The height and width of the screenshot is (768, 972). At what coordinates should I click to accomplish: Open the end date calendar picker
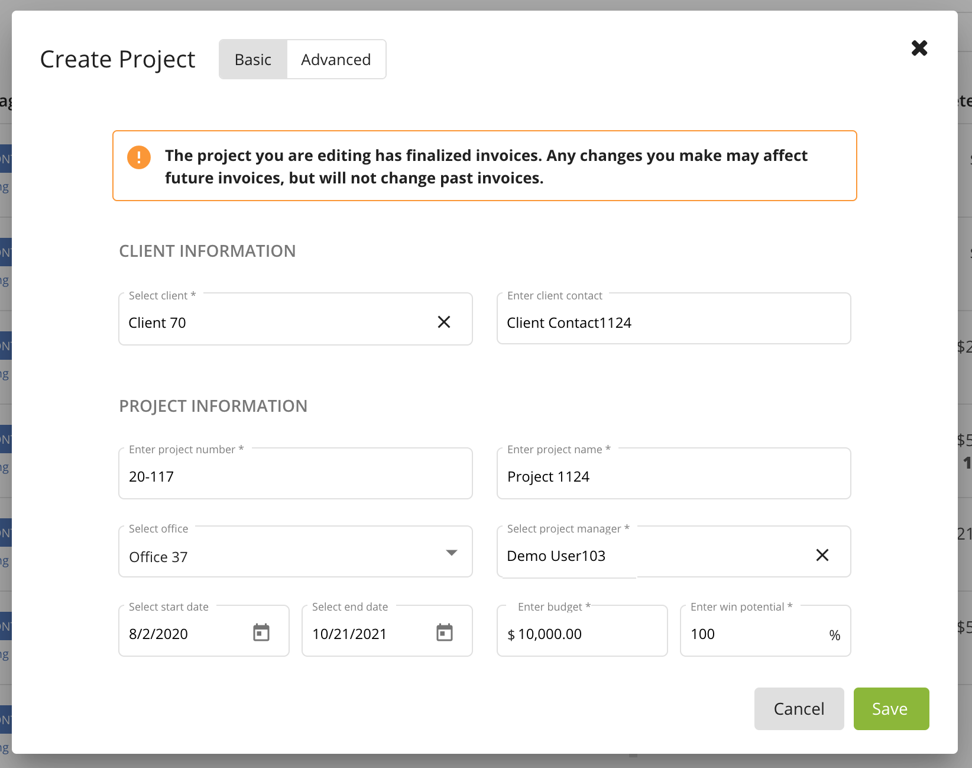pos(445,632)
